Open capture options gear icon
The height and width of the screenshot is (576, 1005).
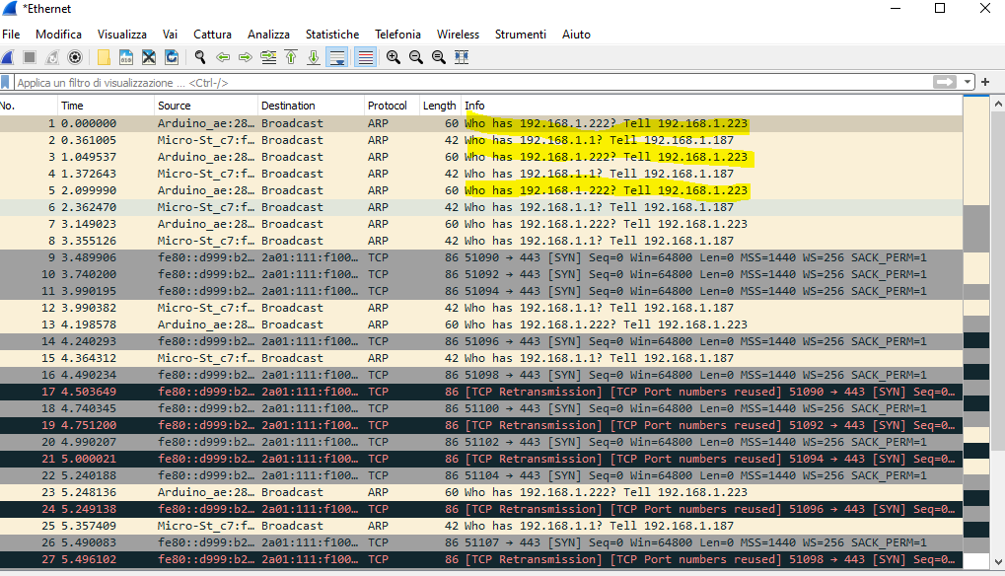click(75, 57)
